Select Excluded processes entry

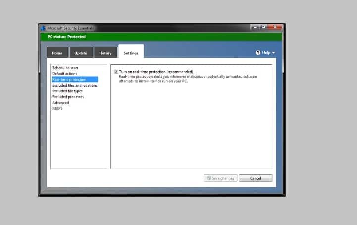(x=68, y=97)
